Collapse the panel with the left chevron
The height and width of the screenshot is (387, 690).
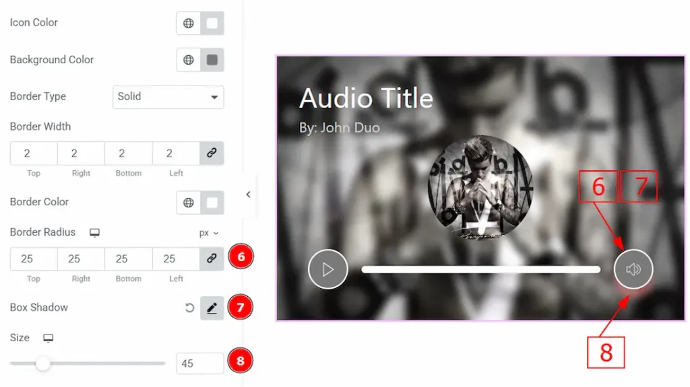coord(248,195)
